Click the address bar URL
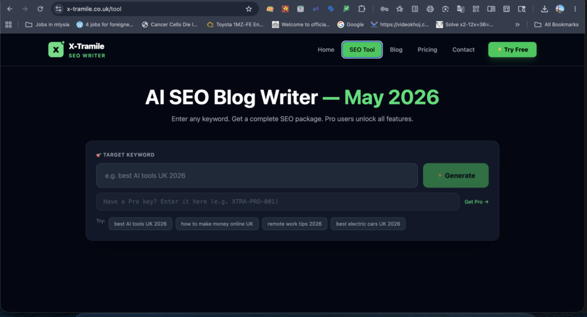 (94, 9)
